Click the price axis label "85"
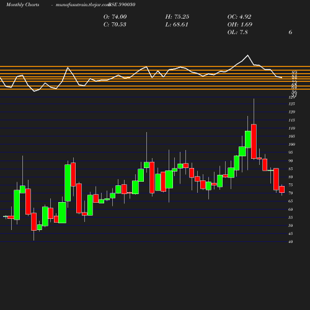 pos(291,169)
